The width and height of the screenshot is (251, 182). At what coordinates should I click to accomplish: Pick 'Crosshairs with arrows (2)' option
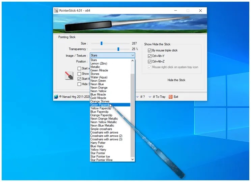click(110, 136)
